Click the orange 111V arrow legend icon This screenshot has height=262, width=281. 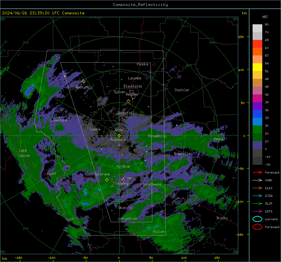(257, 188)
